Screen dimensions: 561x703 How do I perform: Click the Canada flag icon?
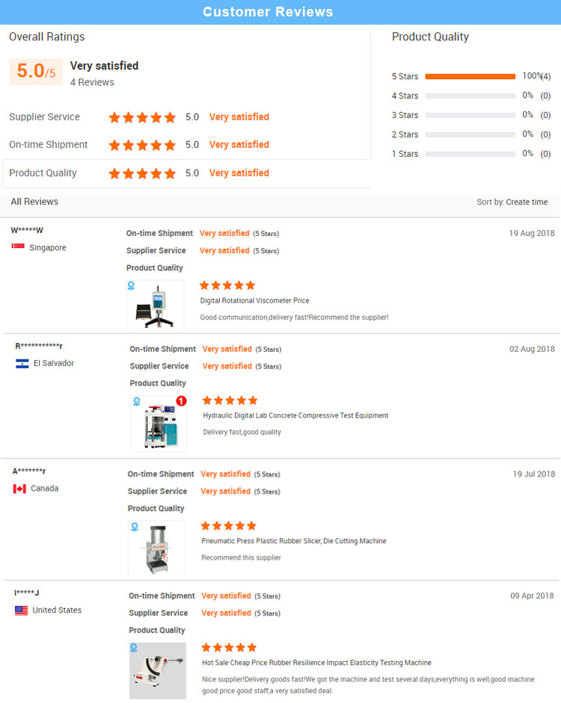pos(19,489)
